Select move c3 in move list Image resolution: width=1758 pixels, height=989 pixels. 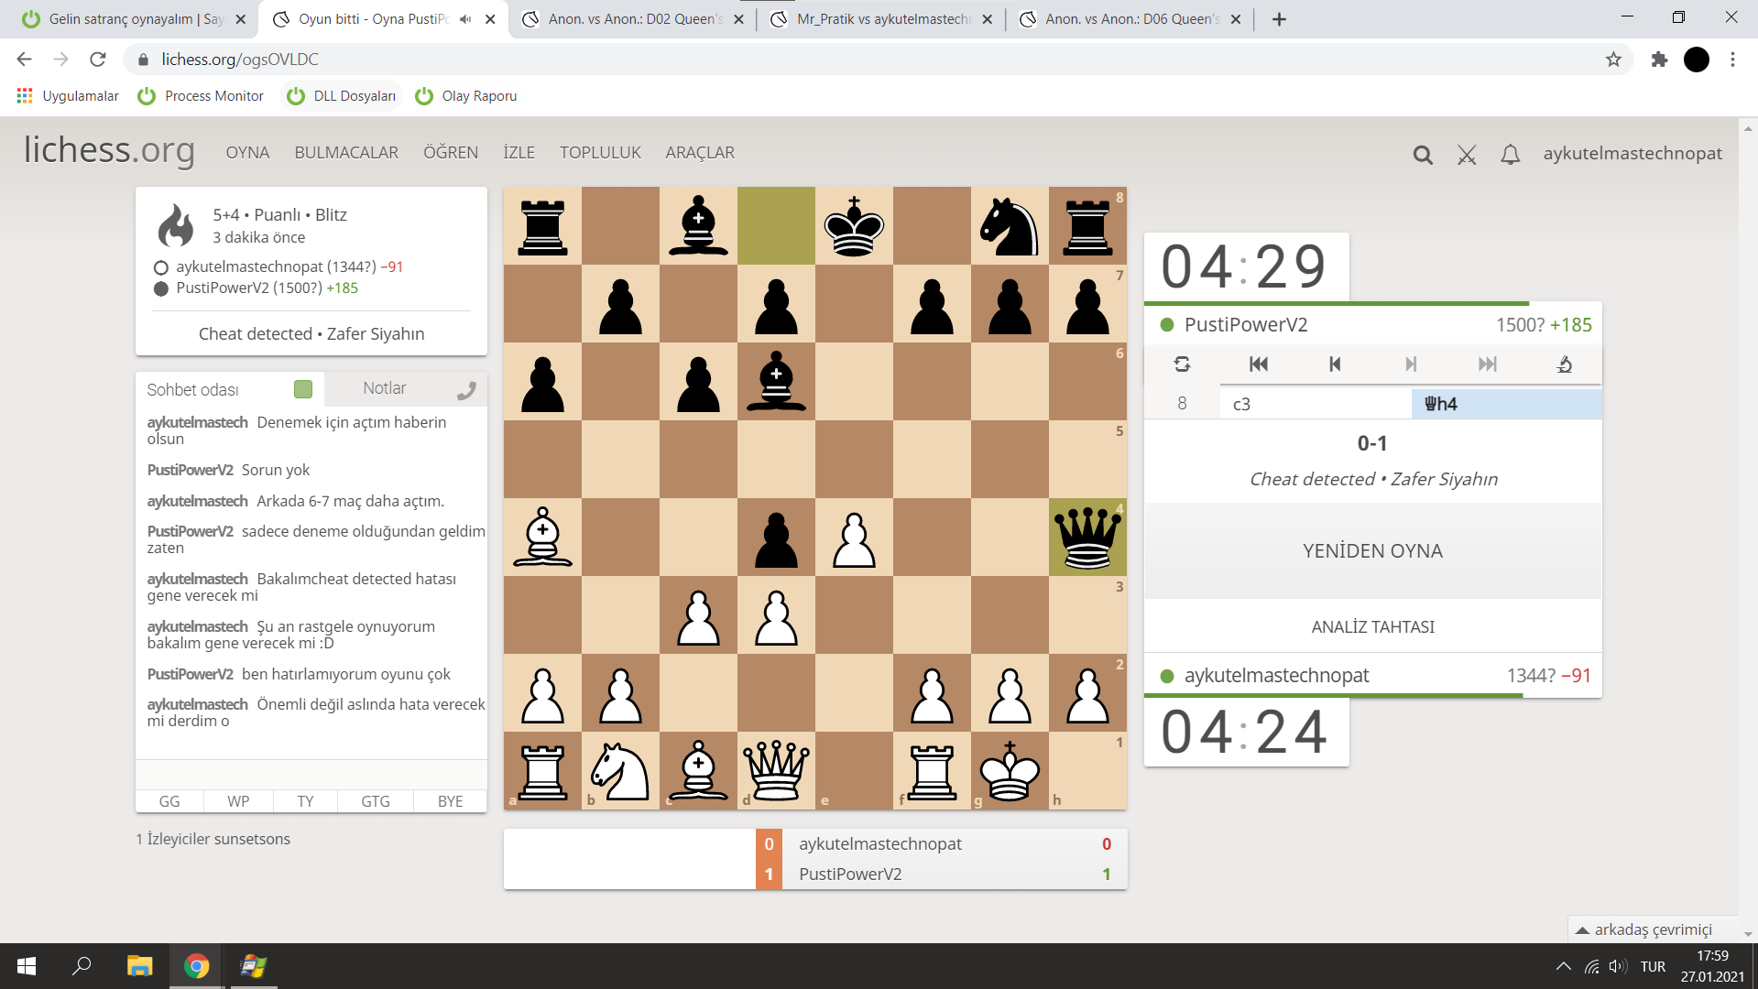click(x=1316, y=404)
